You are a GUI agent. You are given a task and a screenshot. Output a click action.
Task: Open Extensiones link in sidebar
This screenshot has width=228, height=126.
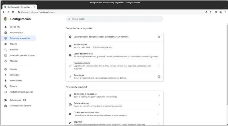(x=15, y=100)
